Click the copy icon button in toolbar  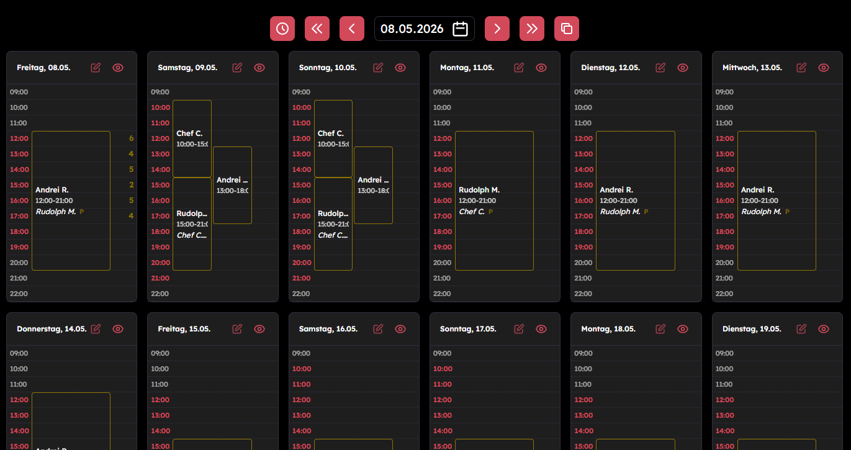click(567, 29)
